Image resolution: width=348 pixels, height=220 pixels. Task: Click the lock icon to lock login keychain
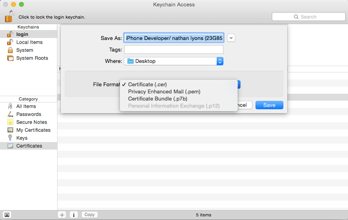coord(10,16)
